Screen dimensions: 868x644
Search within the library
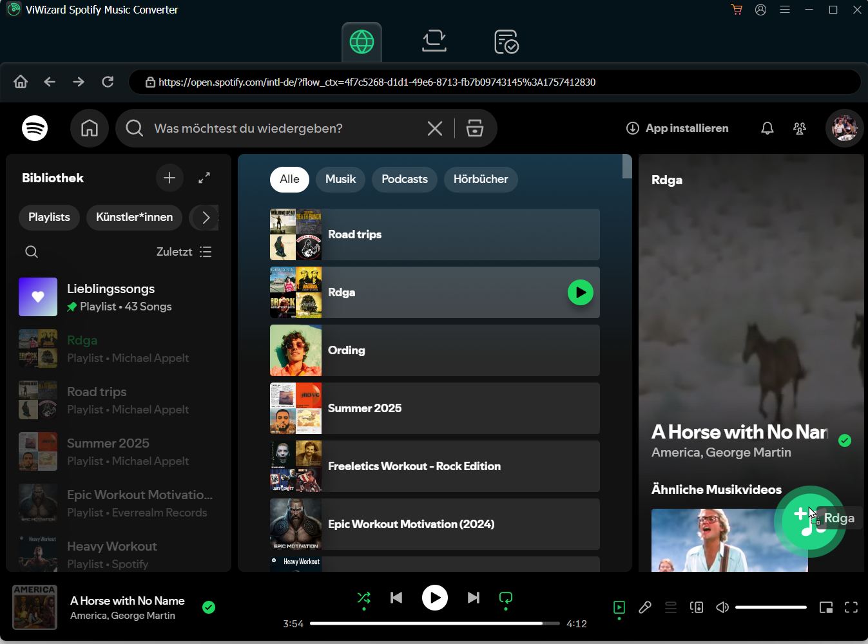pyautogui.click(x=32, y=252)
